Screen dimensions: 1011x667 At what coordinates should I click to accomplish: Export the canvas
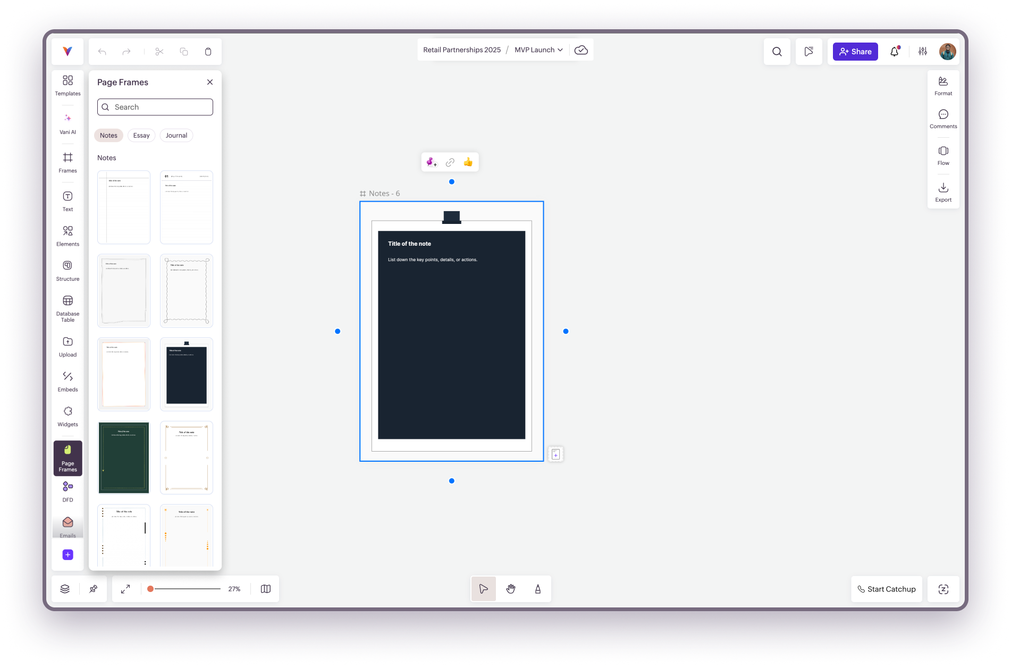pos(943,193)
